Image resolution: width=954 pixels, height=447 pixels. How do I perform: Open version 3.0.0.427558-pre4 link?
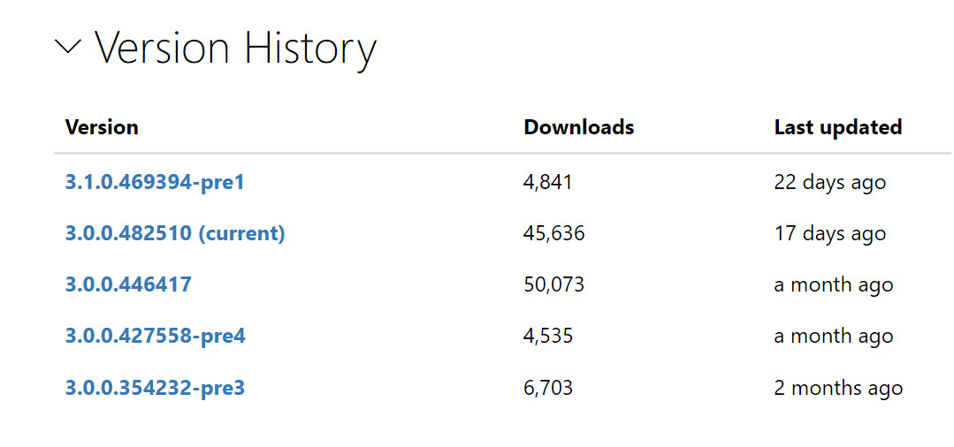tap(155, 336)
